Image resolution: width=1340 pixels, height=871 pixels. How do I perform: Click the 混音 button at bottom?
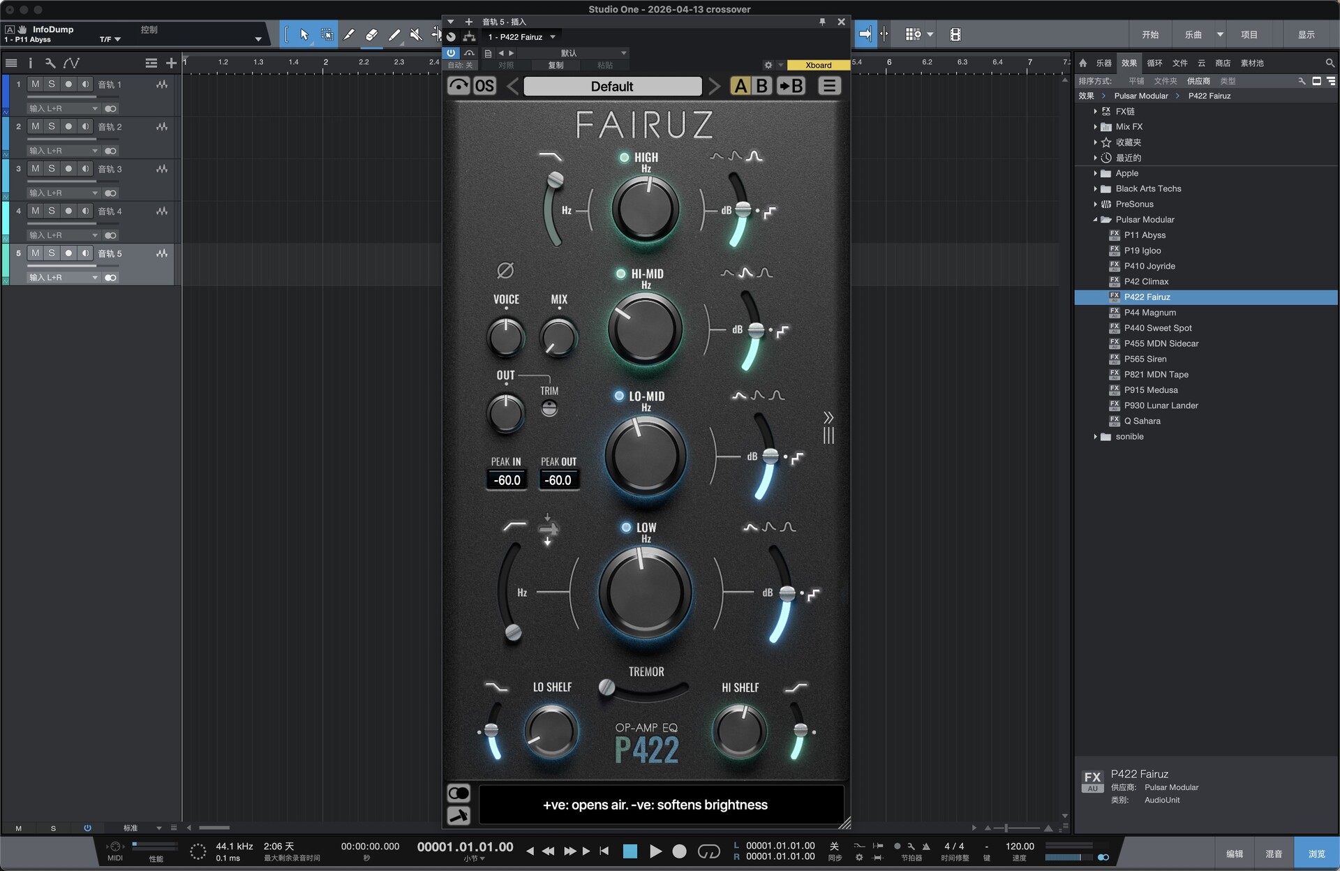[1274, 854]
